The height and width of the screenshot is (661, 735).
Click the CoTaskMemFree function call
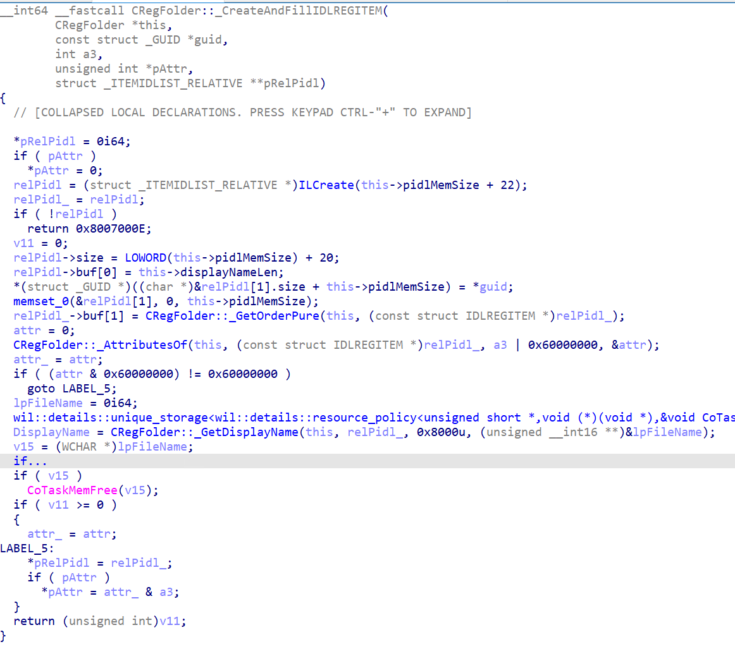point(72,490)
